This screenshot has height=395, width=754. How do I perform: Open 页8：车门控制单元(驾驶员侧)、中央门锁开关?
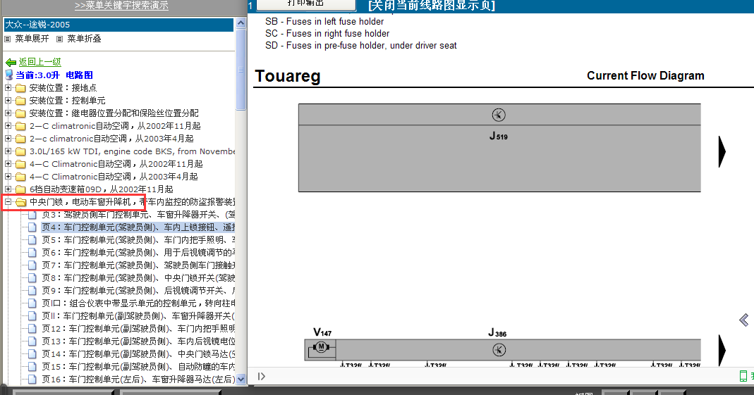click(x=138, y=278)
